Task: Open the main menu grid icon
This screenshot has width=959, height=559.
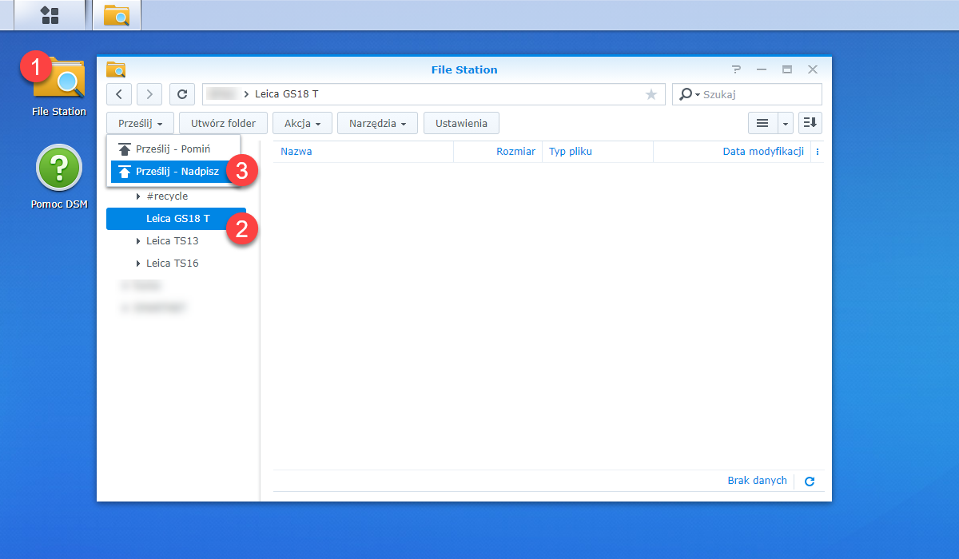Action: (x=50, y=15)
